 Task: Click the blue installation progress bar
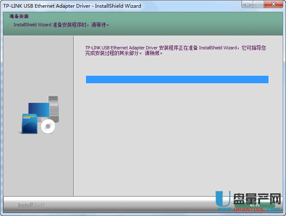(x=177, y=79)
